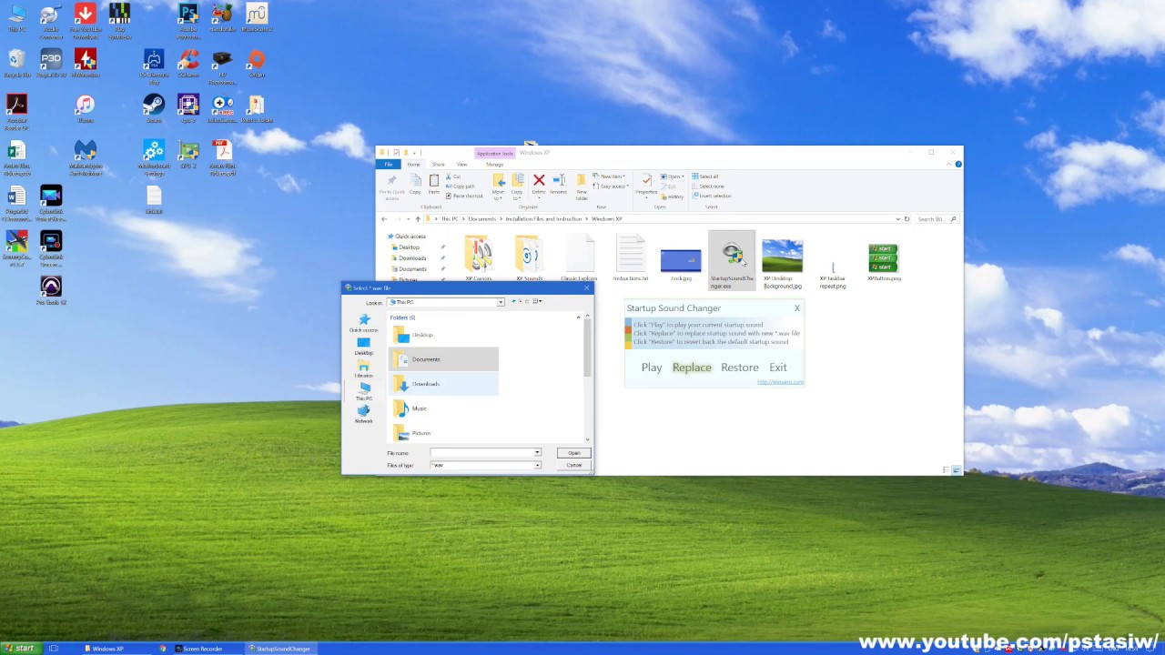Click the File name input field
1165x655 pixels.
click(481, 452)
